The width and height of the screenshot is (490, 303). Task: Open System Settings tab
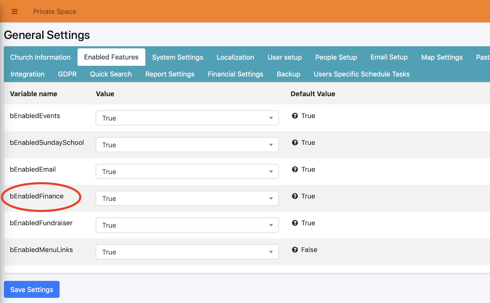(177, 57)
